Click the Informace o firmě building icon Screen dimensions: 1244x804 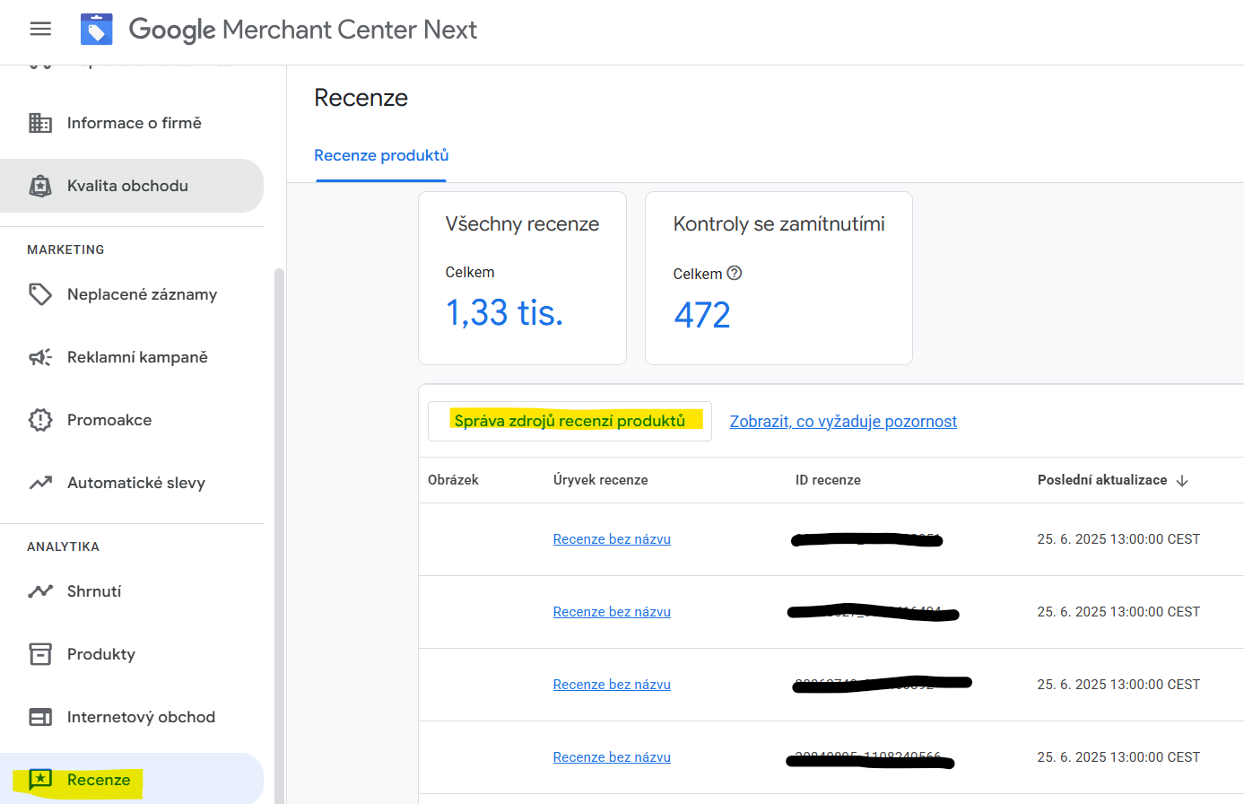click(40, 123)
